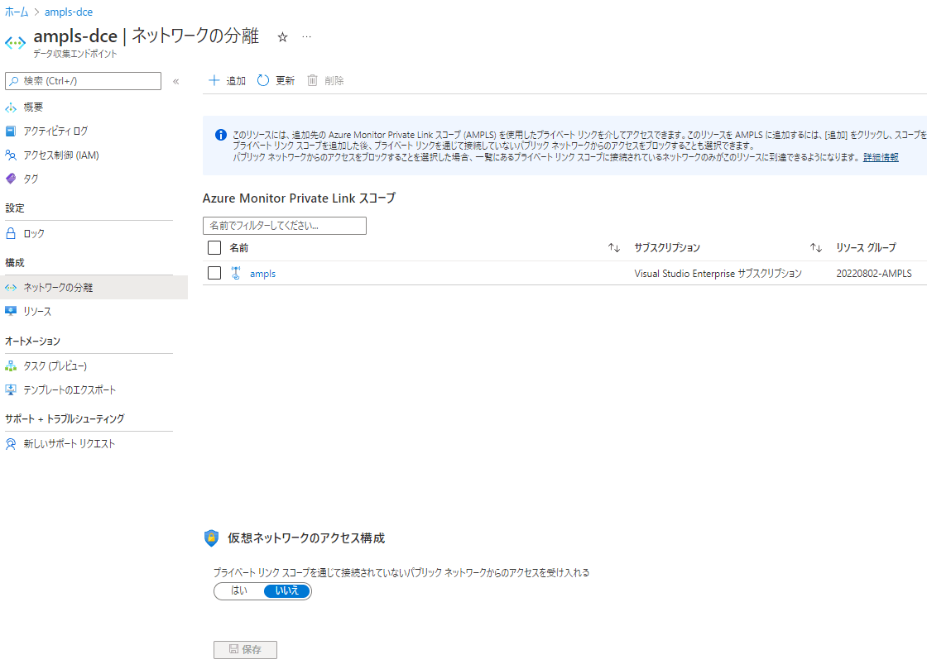Click the 追加 toolbar label
The image size is (927, 669).
[236, 81]
